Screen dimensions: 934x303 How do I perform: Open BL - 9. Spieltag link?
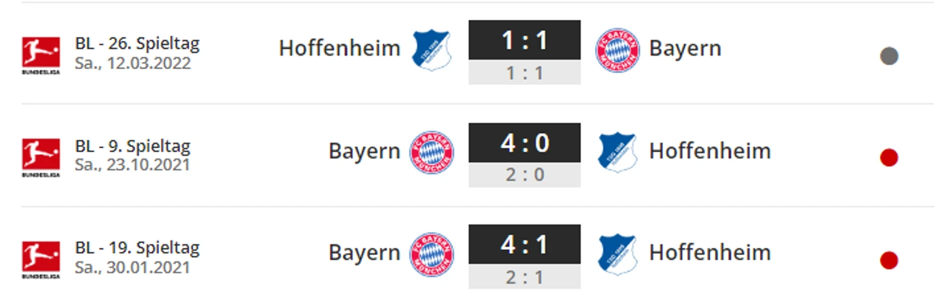click(x=132, y=146)
